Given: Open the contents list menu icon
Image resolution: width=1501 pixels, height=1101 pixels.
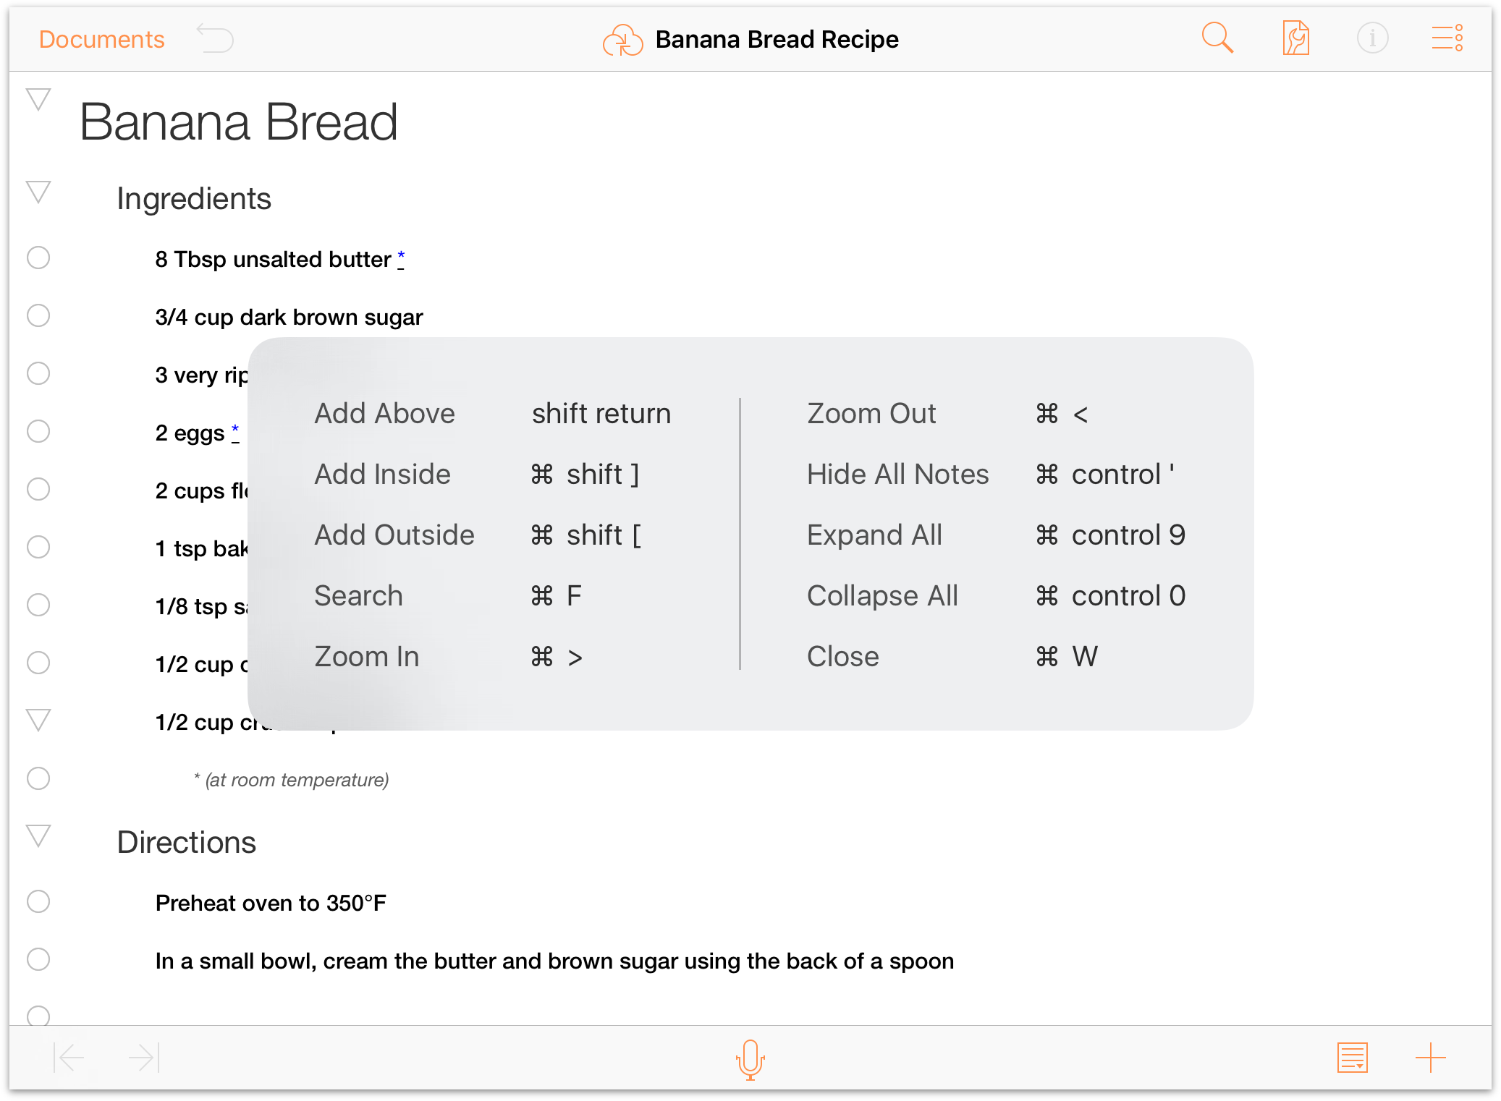Looking at the screenshot, I should tap(1447, 38).
